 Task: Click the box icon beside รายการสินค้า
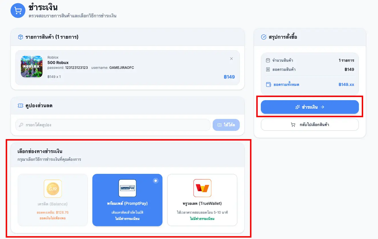pos(20,37)
